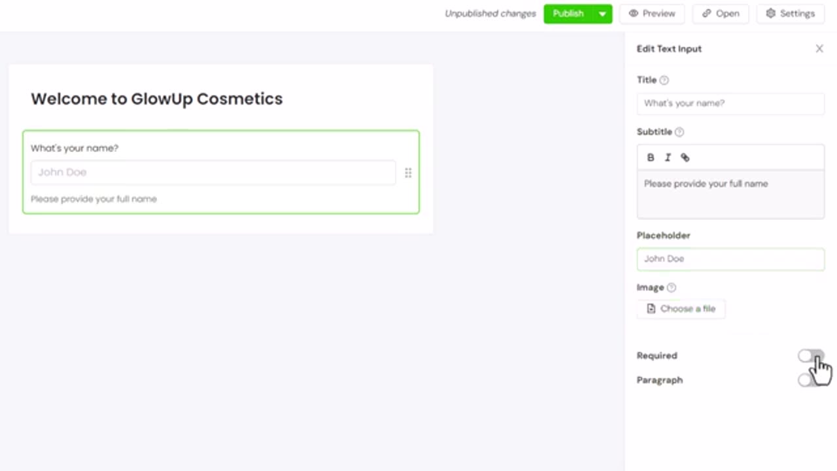Image resolution: width=837 pixels, height=471 pixels.
Task: Click the help icon next to Image
Action: coord(672,287)
